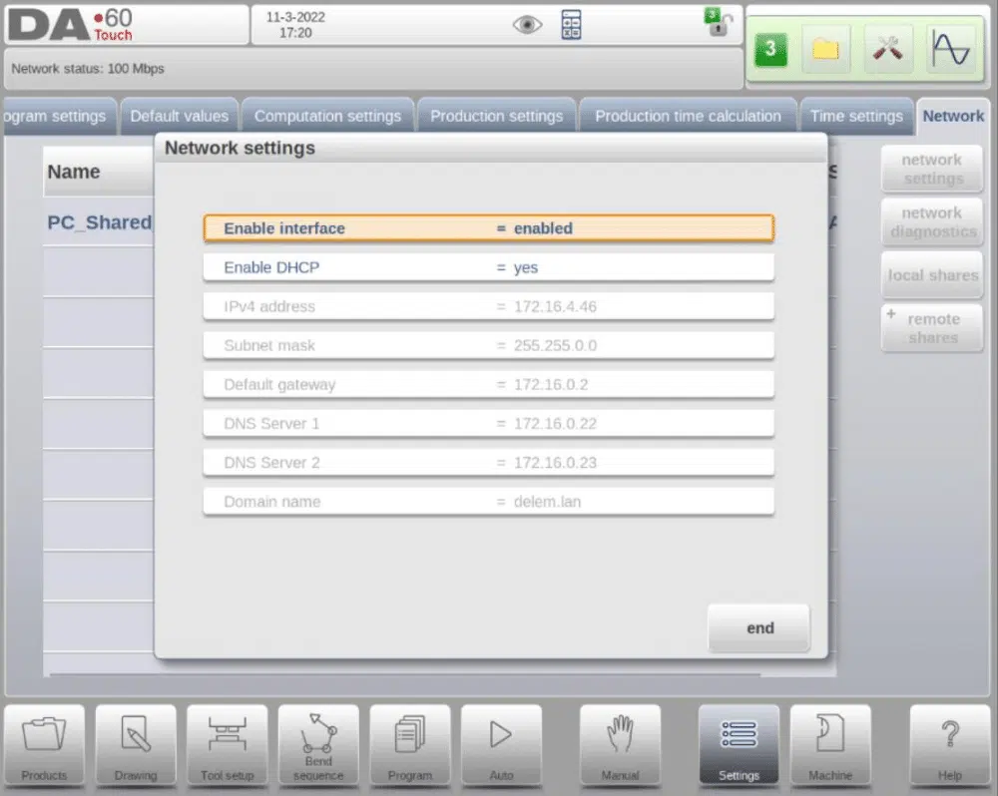Viewport: 998px width, 796px height.
Task: Go to Products mode
Action: pyautogui.click(x=44, y=746)
